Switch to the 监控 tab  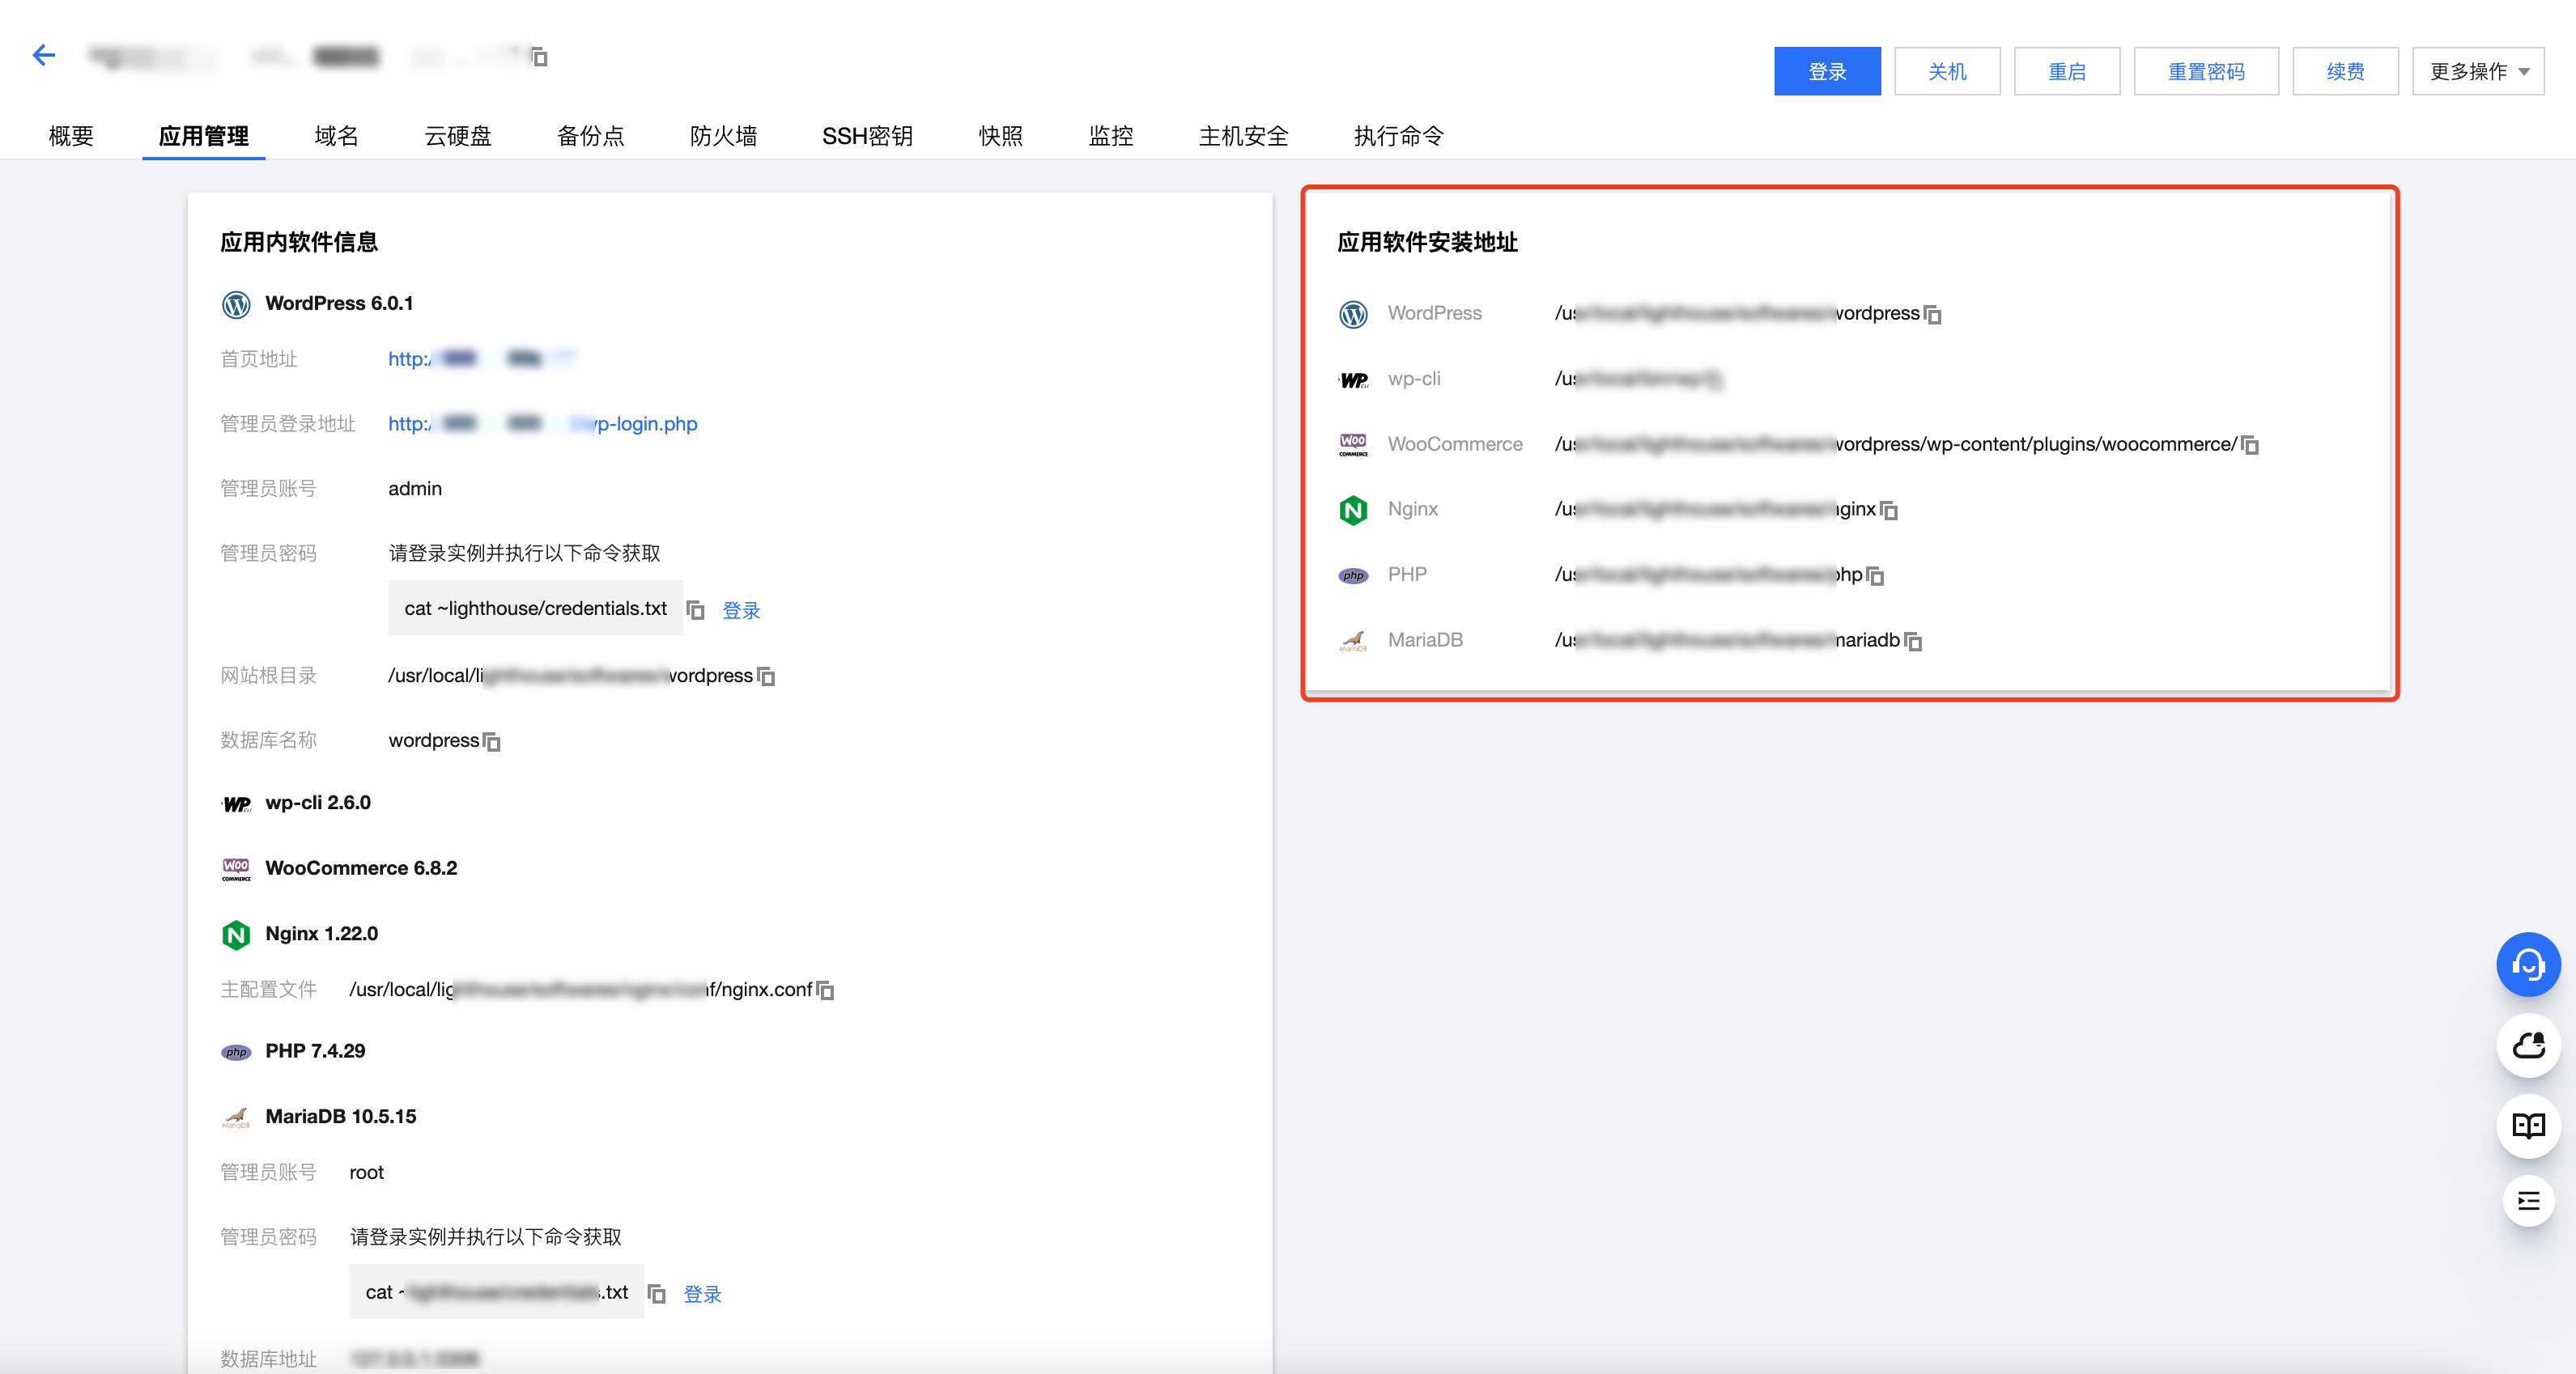pos(1111,136)
